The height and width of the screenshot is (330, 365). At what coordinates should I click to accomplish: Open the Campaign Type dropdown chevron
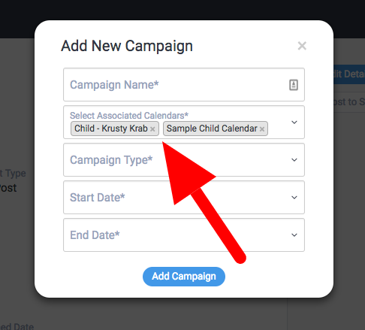[x=294, y=160]
